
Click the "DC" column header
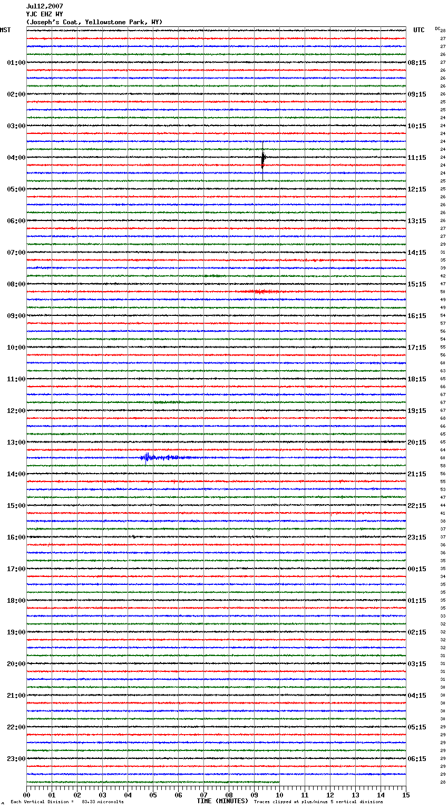click(x=437, y=28)
